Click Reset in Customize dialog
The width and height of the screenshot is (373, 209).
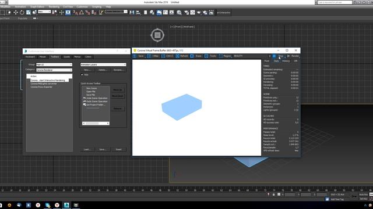(119, 150)
